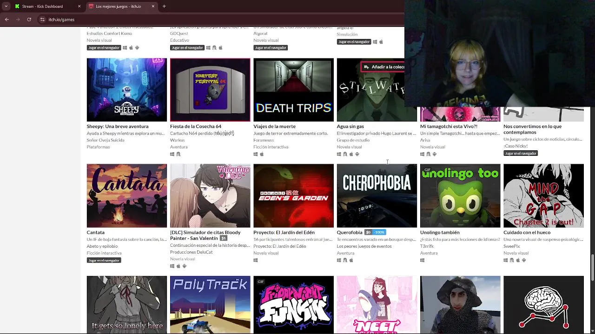Open the Death Trips game thumbnail
The width and height of the screenshot is (595, 334).
tap(293, 90)
